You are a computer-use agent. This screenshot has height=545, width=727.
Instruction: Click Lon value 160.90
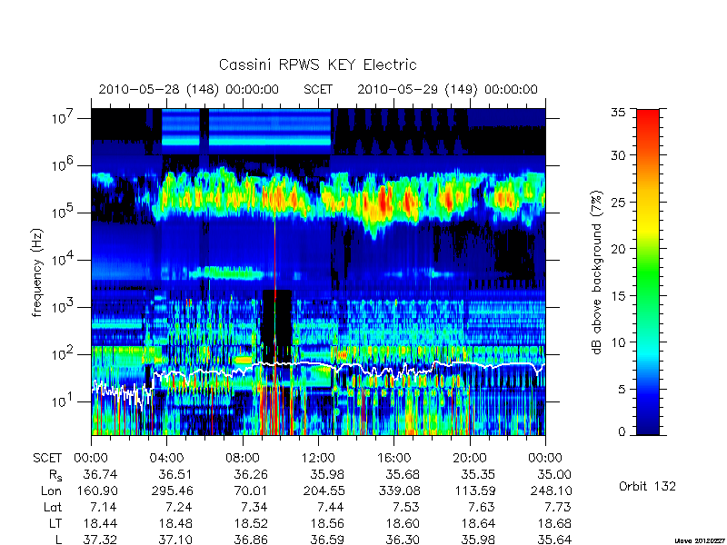coord(97,490)
